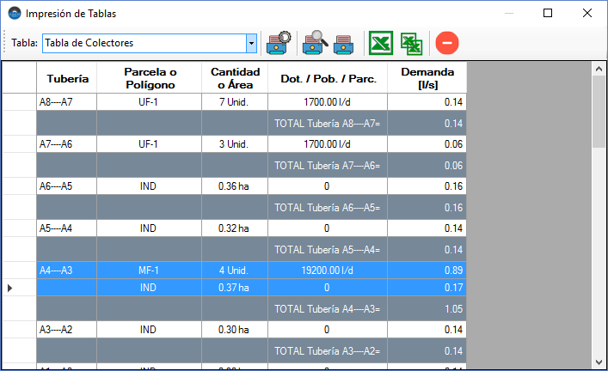Screen dimensions: 608x371
Task: Click the application logo in the title bar
Action: tap(15, 14)
